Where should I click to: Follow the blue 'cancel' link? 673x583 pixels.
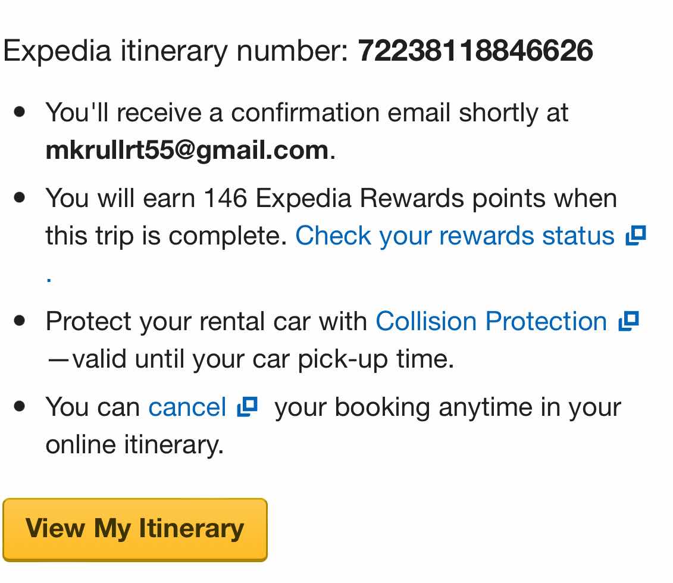click(187, 407)
